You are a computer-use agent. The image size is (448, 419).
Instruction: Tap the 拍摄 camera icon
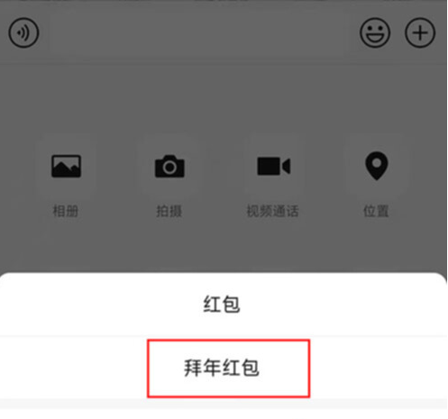click(x=169, y=166)
